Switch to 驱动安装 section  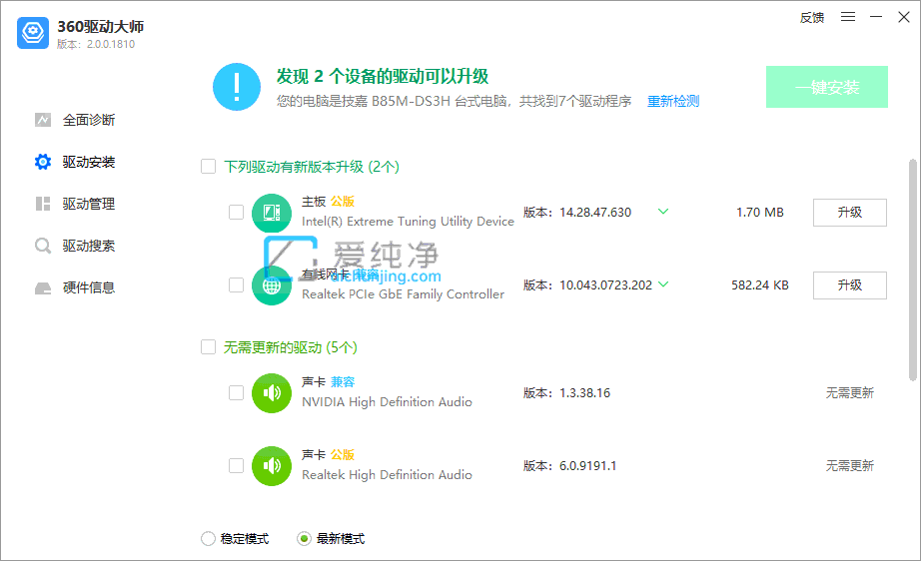point(89,162)
